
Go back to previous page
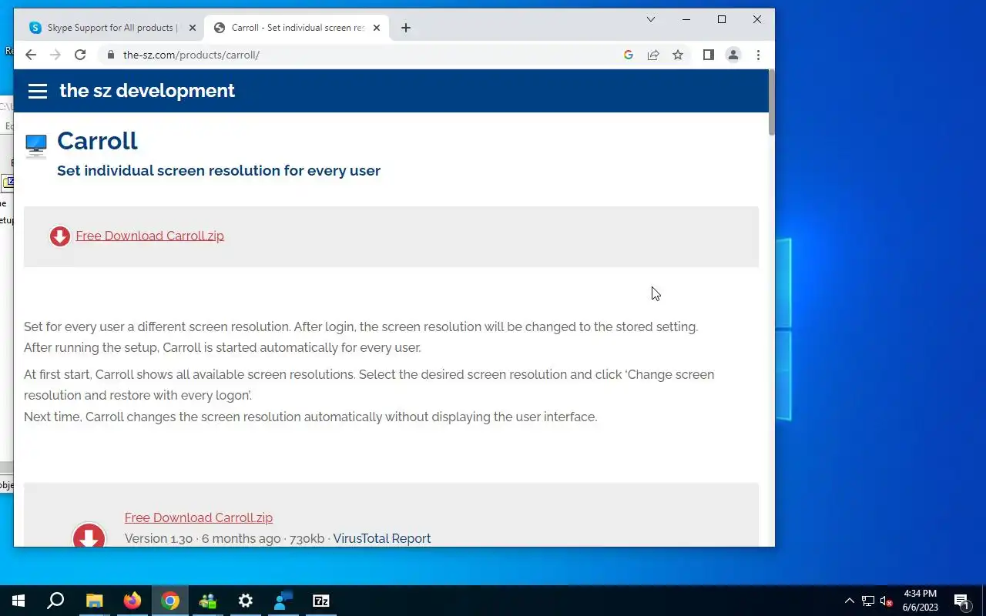[31, 55]
